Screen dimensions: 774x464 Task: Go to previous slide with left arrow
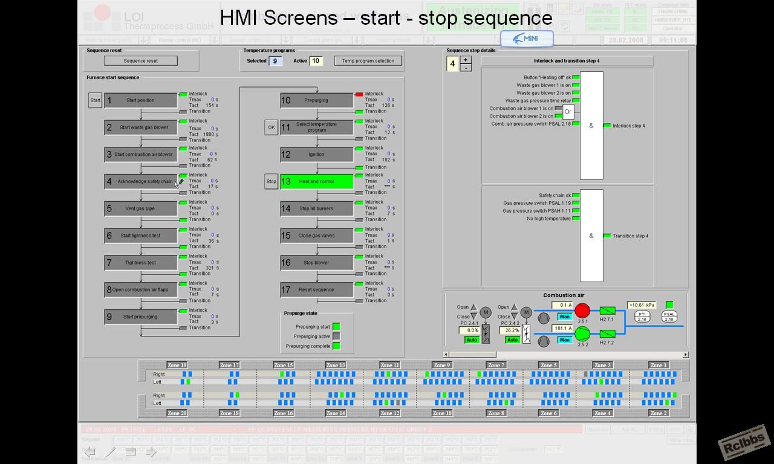(x=89, y=452)
